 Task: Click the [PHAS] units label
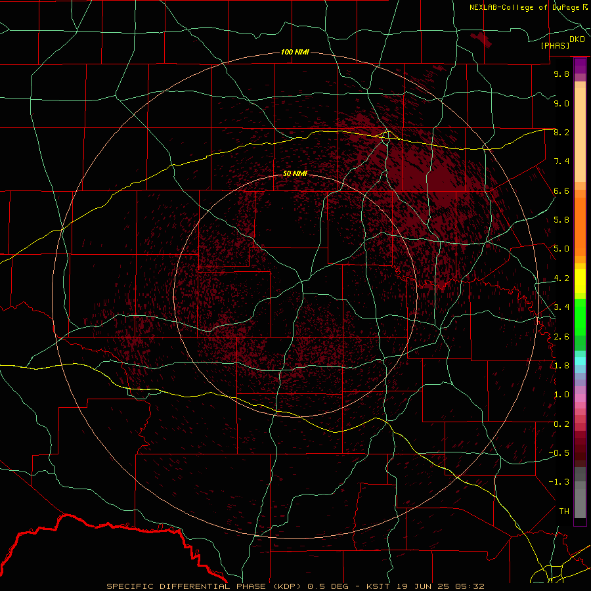click(x=555, y=46)
